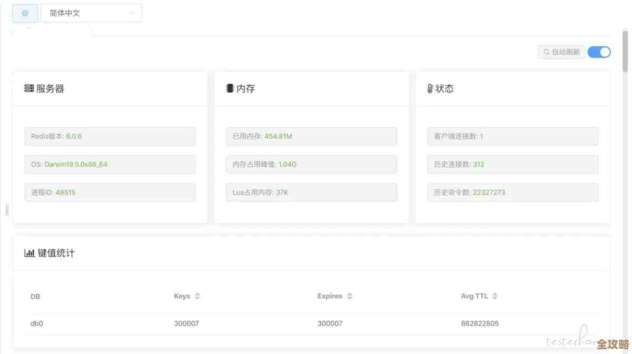This screenshot has height=354, width=632.
Task: Click the 历史命令数 22327273 info tag
Action: tap(512, 193)
